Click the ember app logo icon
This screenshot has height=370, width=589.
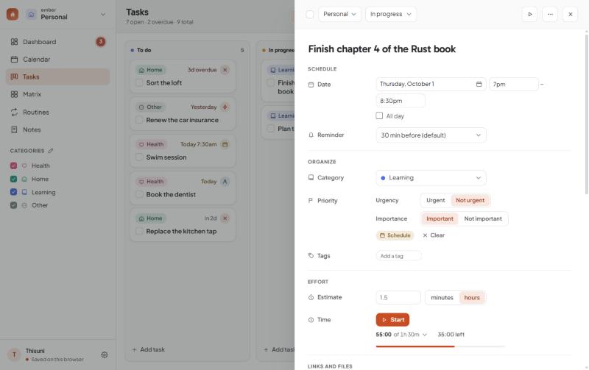tap(13, 14)
